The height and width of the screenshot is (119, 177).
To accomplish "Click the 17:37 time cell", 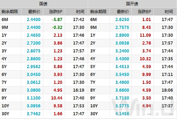I will pos(167,106).
